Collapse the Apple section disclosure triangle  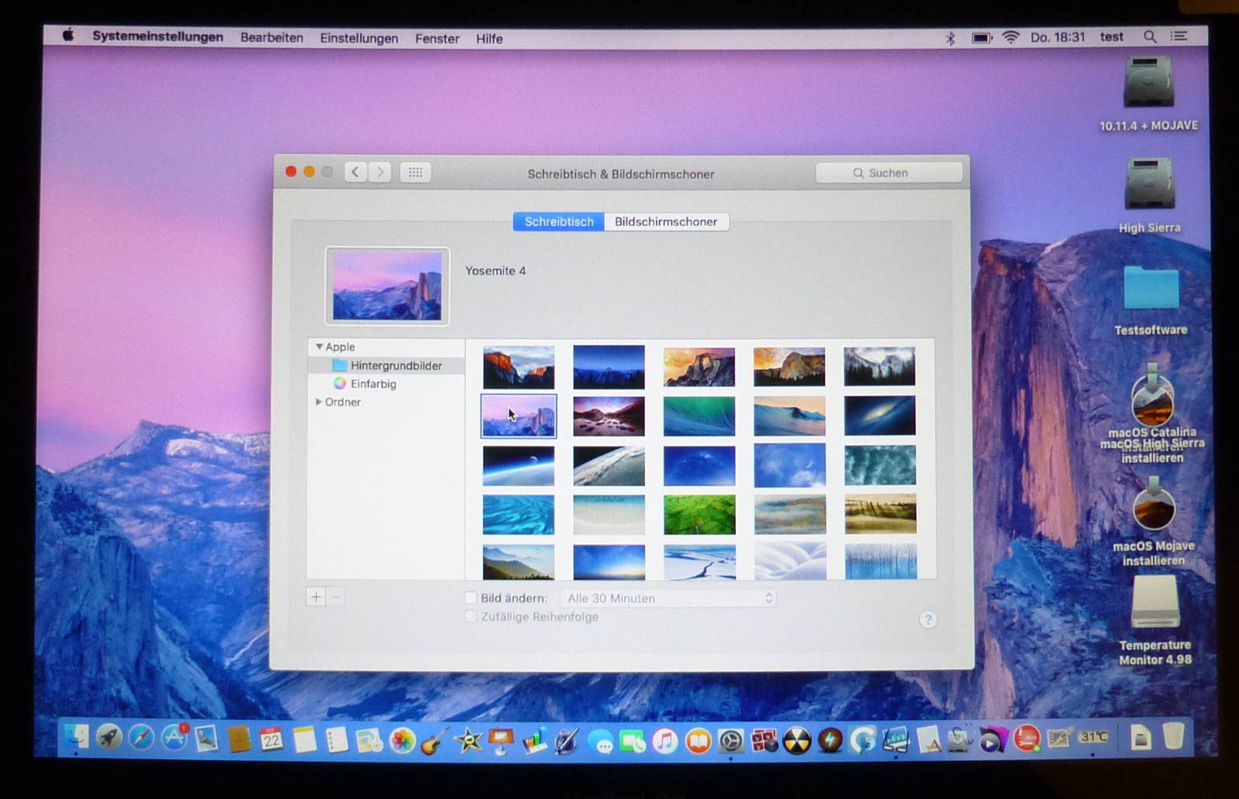pos(318,347)
